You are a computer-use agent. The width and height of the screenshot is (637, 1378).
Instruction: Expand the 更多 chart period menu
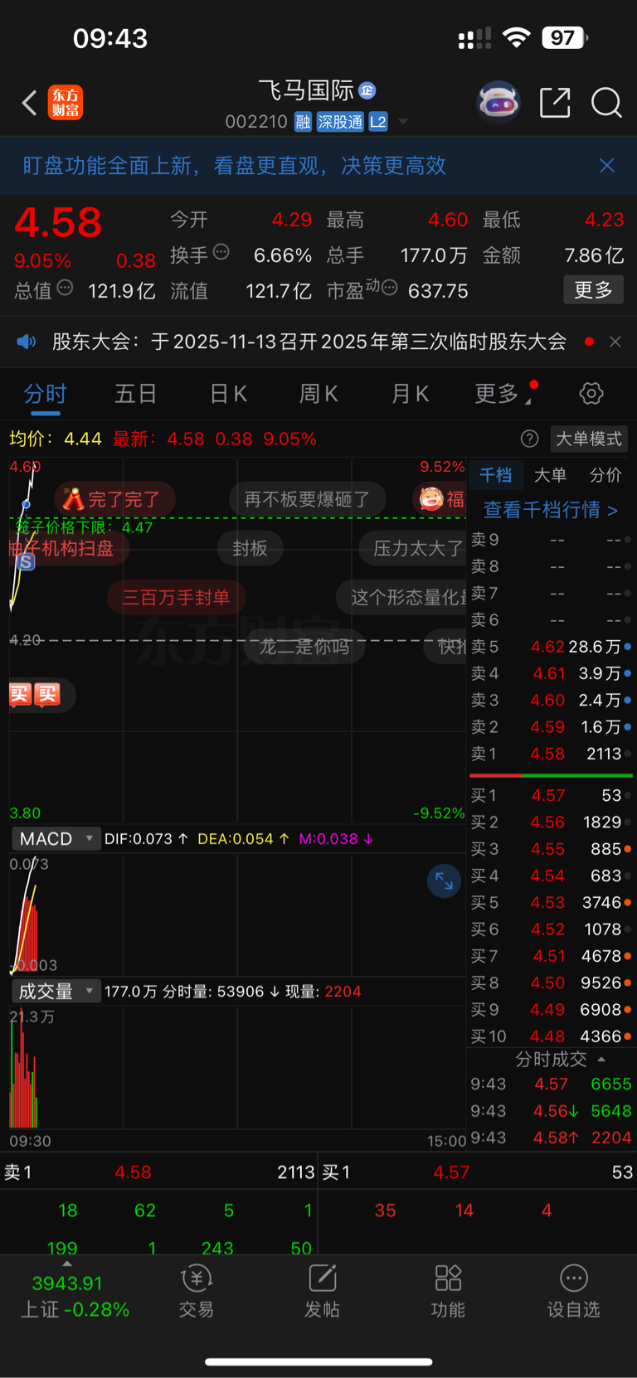coord(503,393)
